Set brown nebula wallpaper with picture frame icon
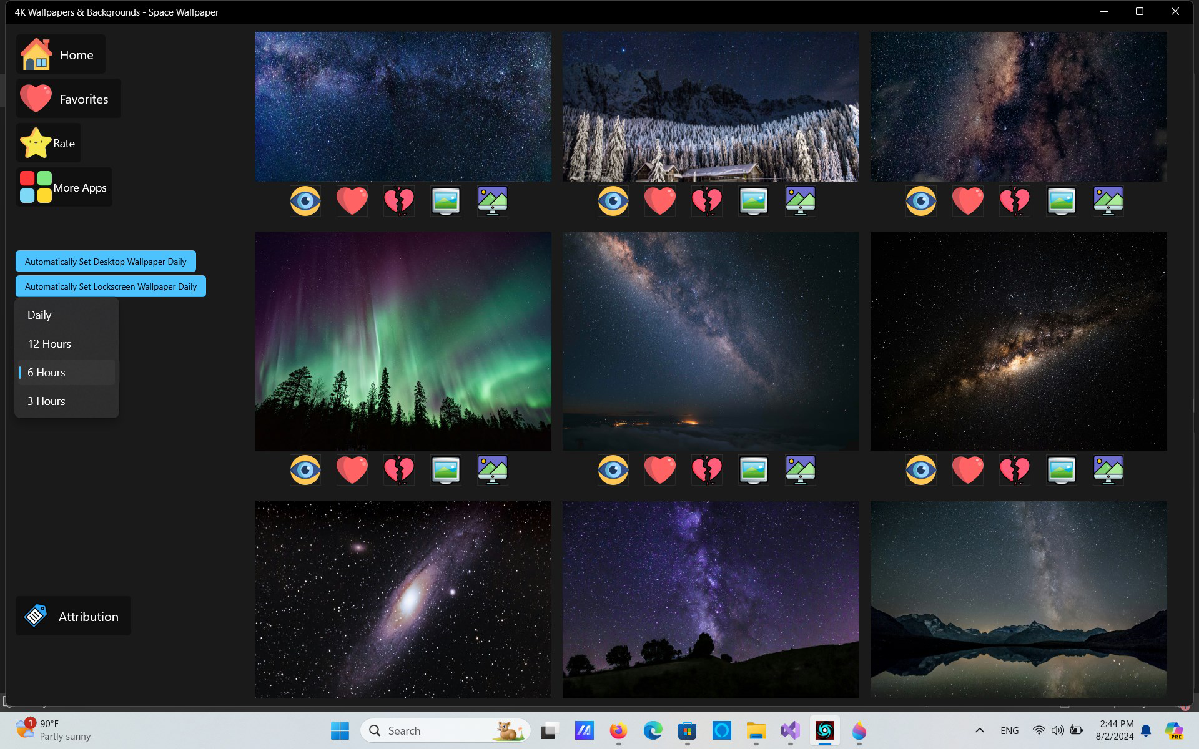 pos(1062,201)
